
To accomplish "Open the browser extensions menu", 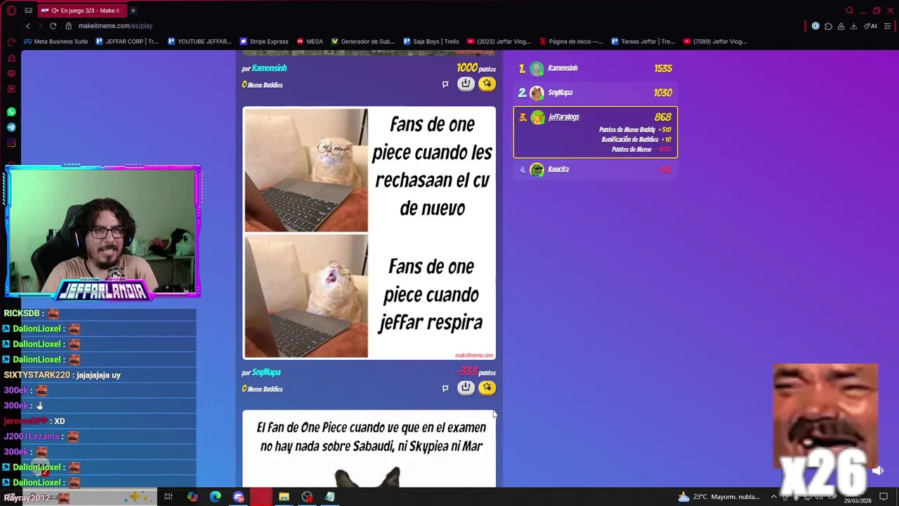I will click(x=828, y=26).
